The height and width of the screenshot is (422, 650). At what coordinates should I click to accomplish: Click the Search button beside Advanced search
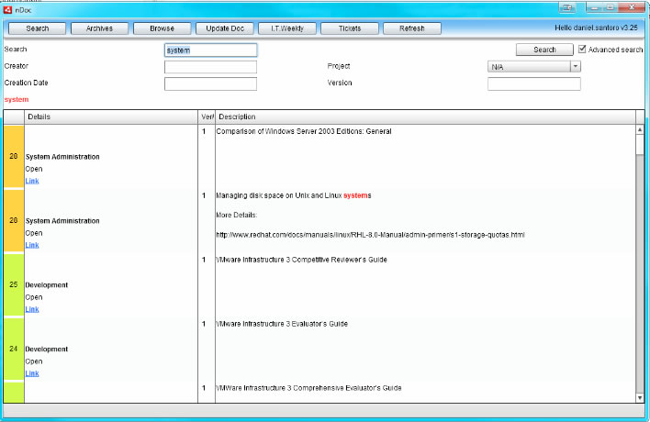tap(544, 50)
